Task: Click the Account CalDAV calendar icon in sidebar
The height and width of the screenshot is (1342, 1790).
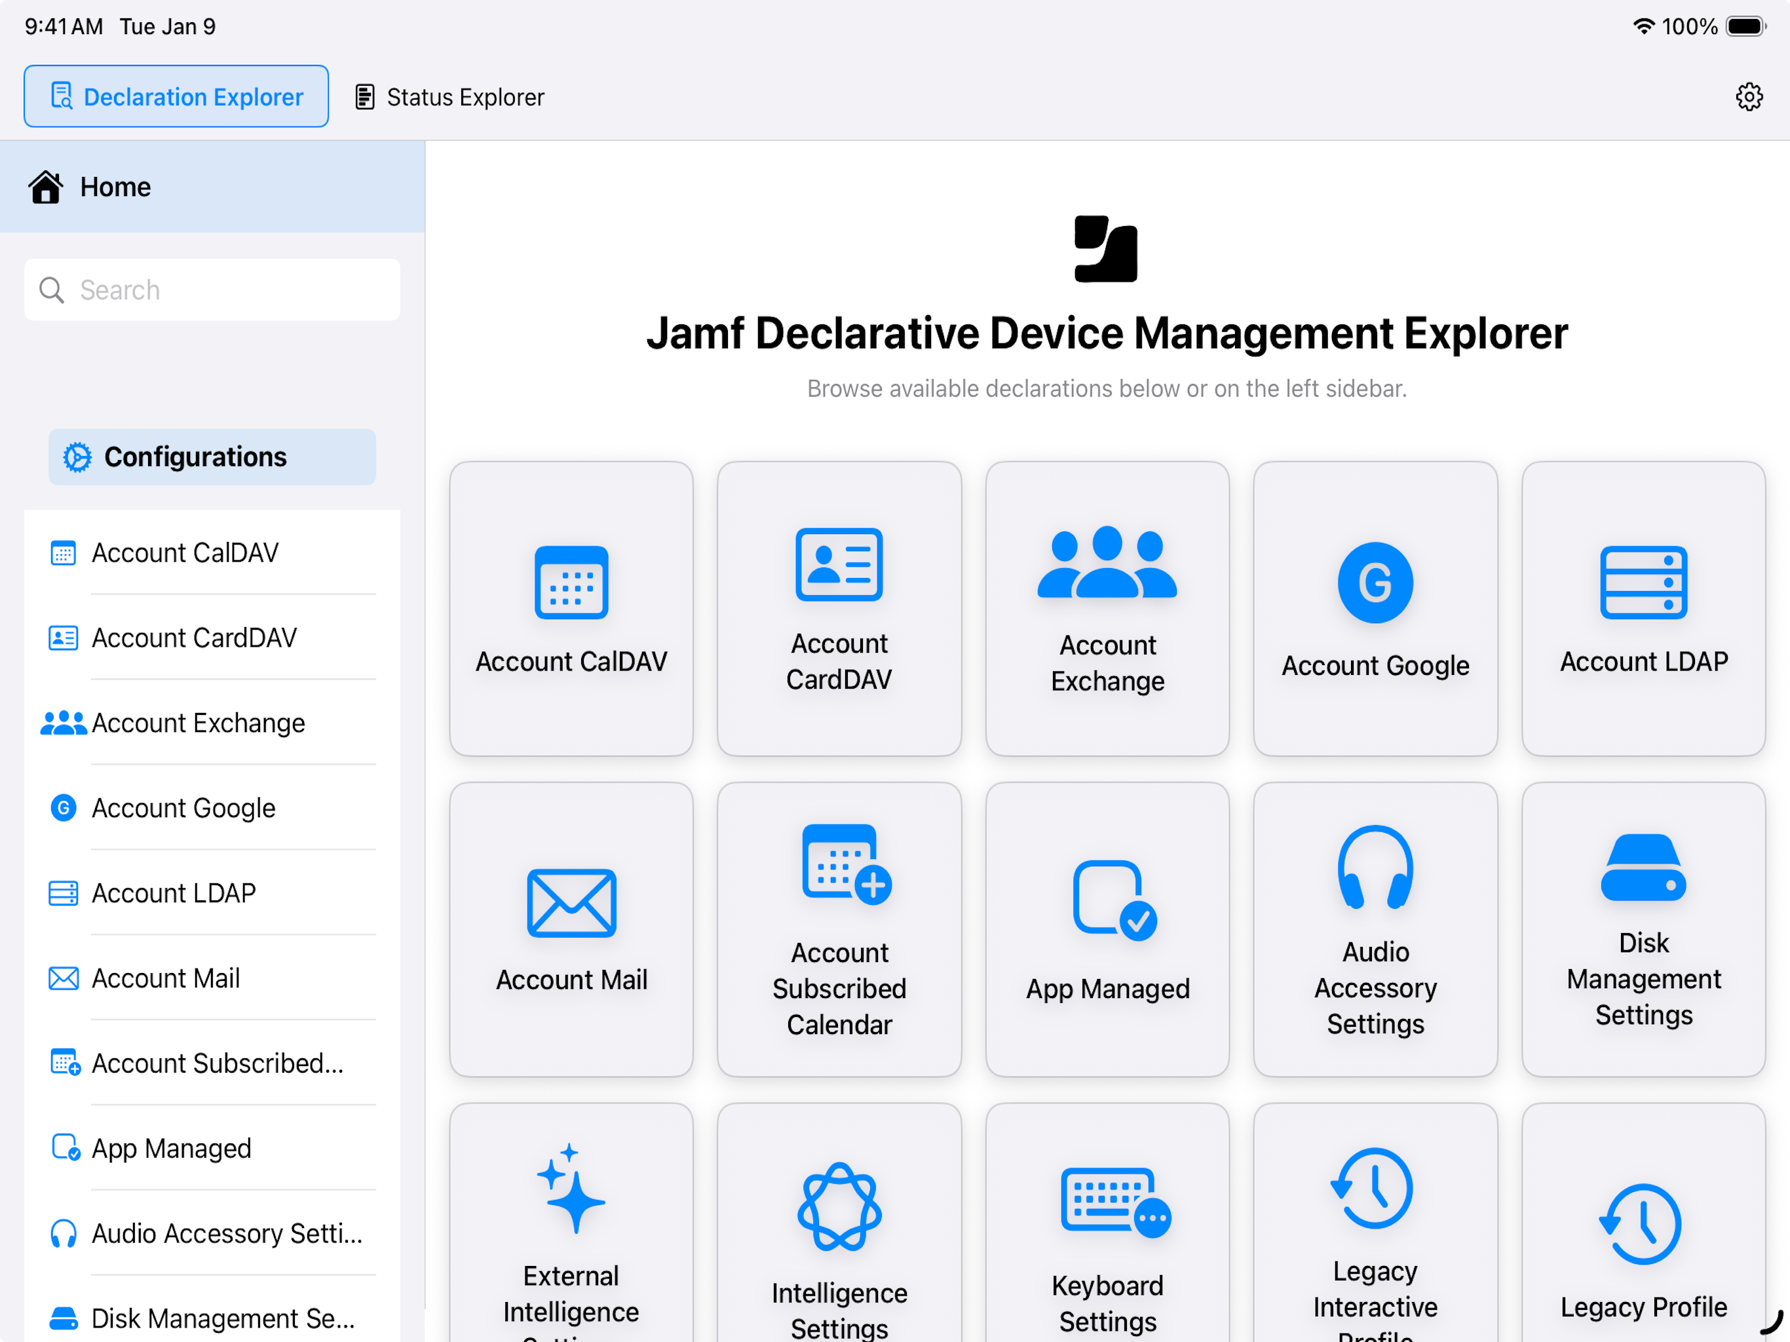Action: pos(63,553)
